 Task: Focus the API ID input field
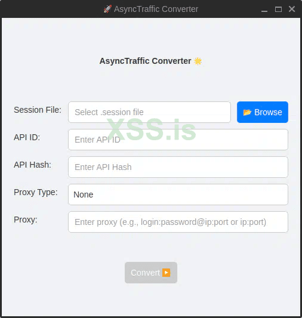(x=178, y=140)
